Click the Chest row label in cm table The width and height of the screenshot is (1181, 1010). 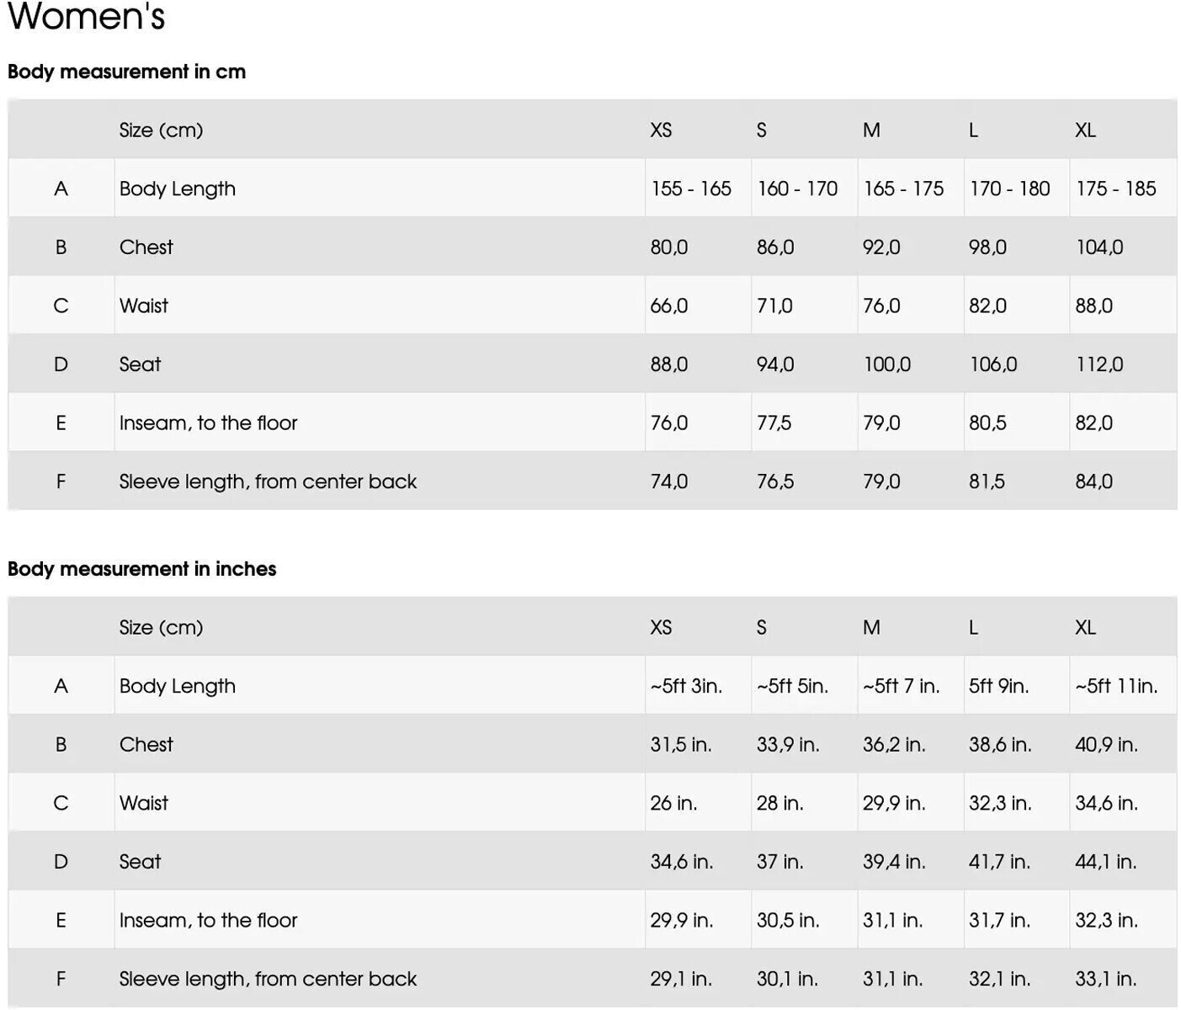pos(146,247)
